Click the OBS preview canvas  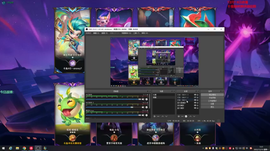coord(155,62)
